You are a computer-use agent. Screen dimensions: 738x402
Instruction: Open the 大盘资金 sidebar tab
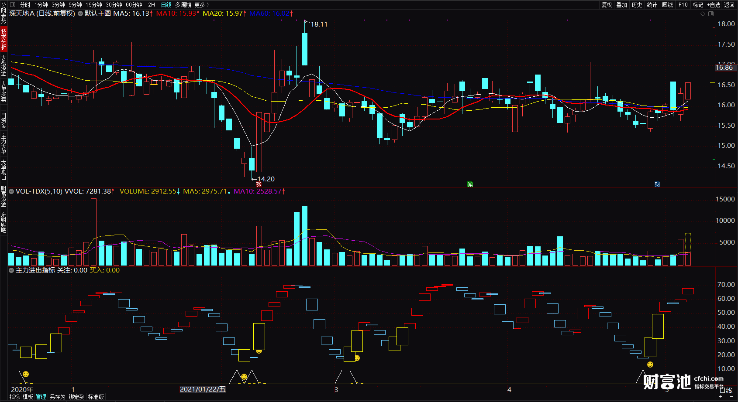(x=3, y=65)
